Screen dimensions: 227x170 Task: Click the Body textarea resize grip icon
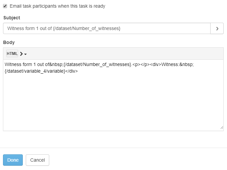coord(222,128)
